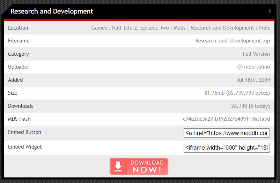Click the MD5 hash value c74a2dc3a27f
Viewport: 280px width, 183px height.
[227, 119]
